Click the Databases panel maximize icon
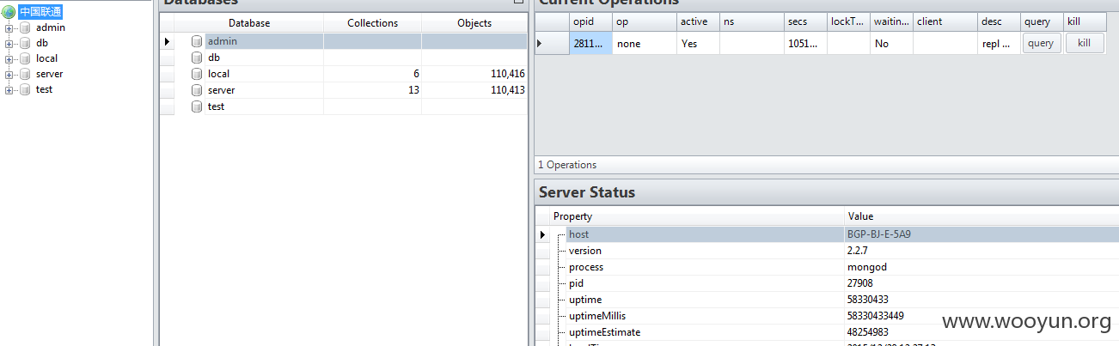Viewport: 1119px width, 346px height. [x=518, y=3]
